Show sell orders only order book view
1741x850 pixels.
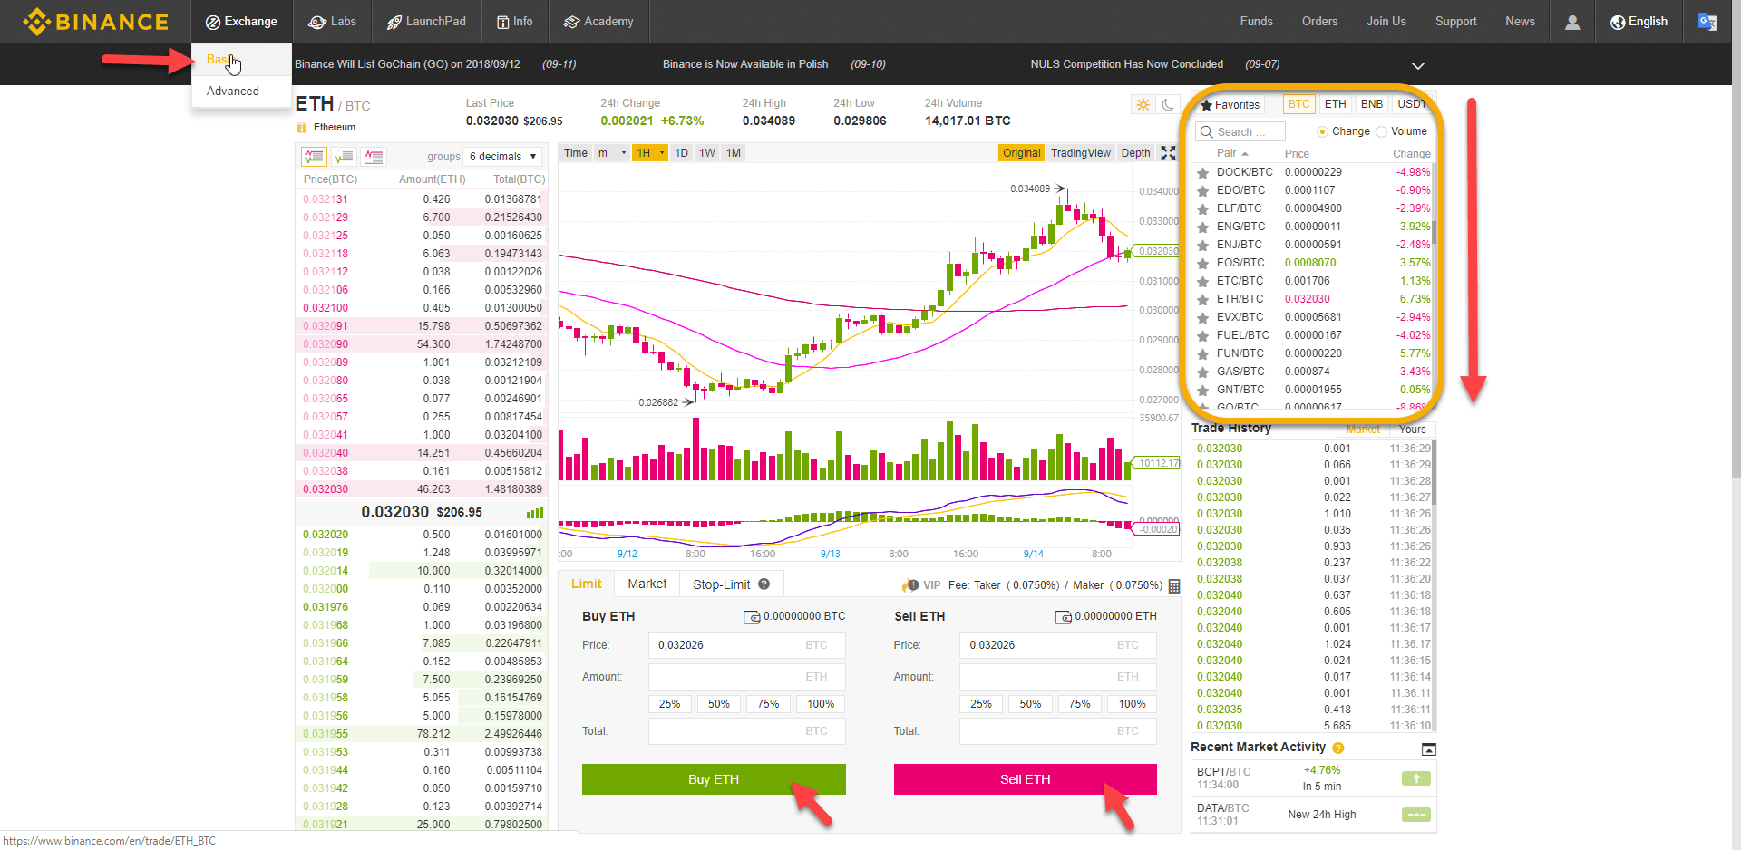pyautogui.click(x=374, y=156)
